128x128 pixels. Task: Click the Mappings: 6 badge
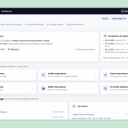[14, 49]
